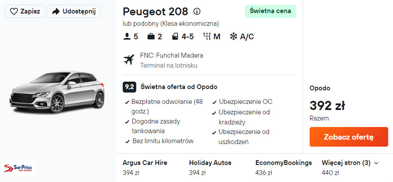Click the share arrow icon

[55, 11]
